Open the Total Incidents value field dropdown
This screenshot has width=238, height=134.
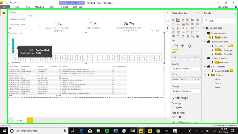pyautogui.click(x=196, y=79)
